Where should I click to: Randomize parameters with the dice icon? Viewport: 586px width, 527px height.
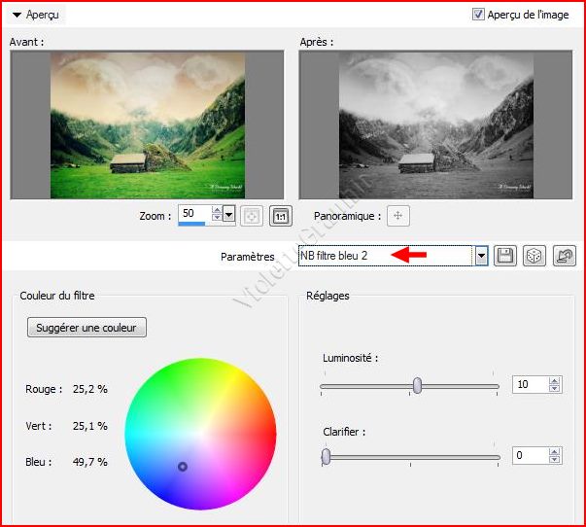(x=534, y=256)
